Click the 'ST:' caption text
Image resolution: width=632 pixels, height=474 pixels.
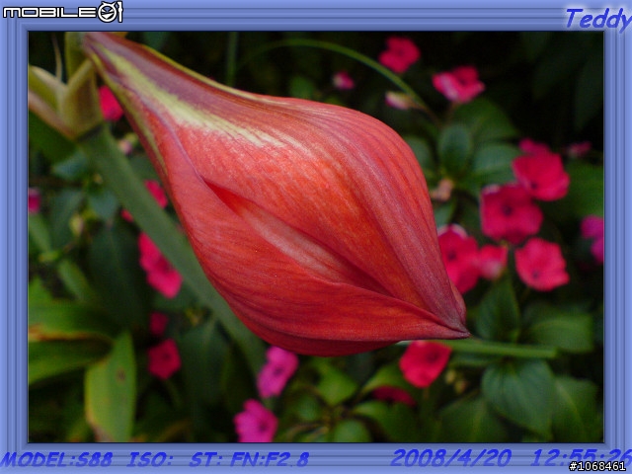pos(207,459)
